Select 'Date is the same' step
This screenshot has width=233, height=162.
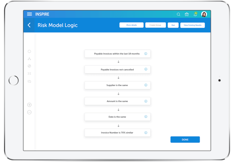tap(117, 117)
